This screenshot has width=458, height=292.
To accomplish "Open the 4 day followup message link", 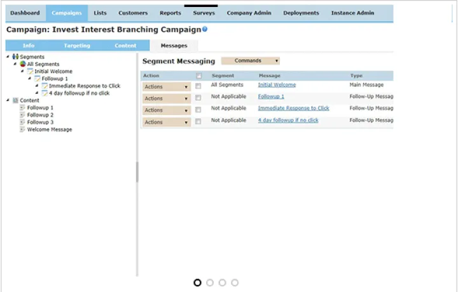I will (288, 120).
